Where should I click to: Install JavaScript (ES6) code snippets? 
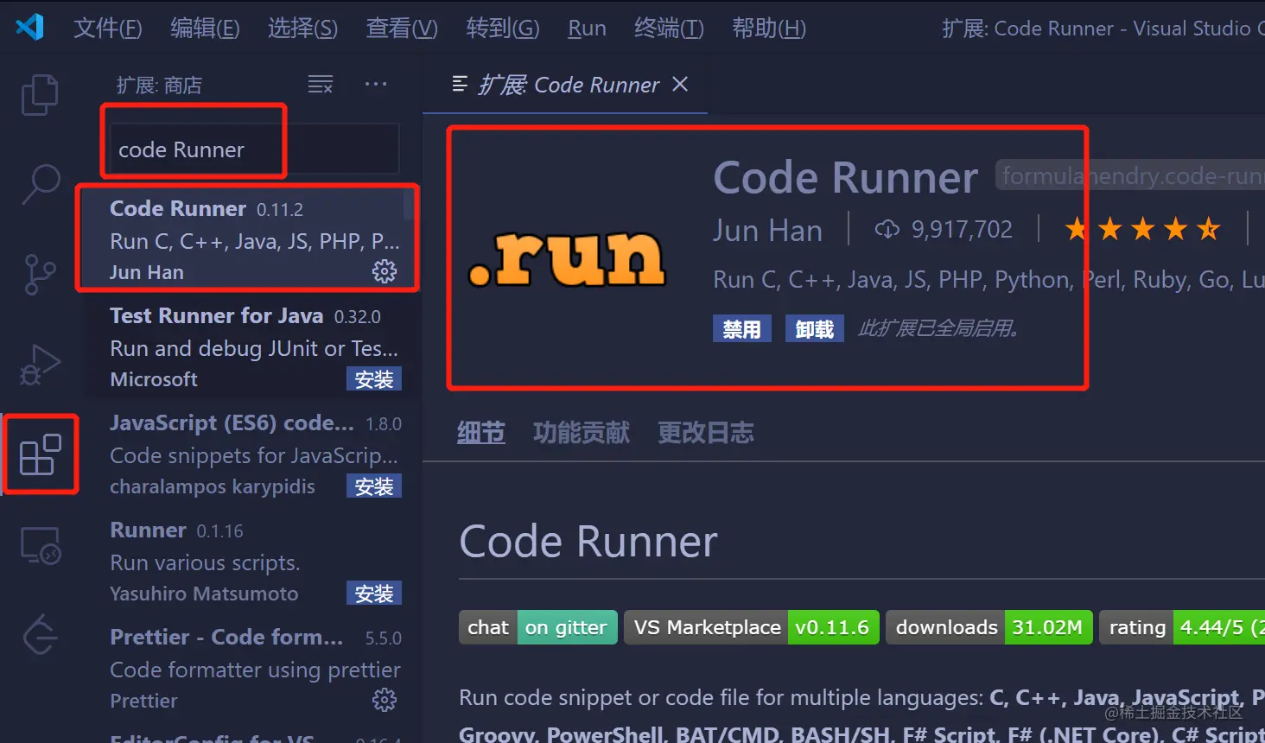(374, 486)
